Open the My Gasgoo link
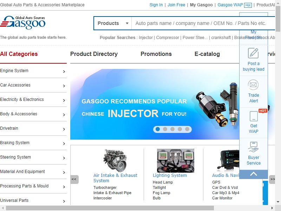Screen dimensions: 281x211 click(201, 5)
